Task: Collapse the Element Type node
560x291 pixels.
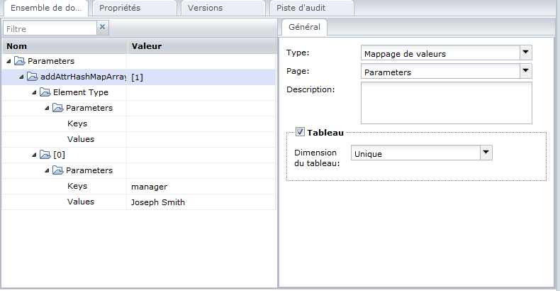Action: tap(34, 92)
